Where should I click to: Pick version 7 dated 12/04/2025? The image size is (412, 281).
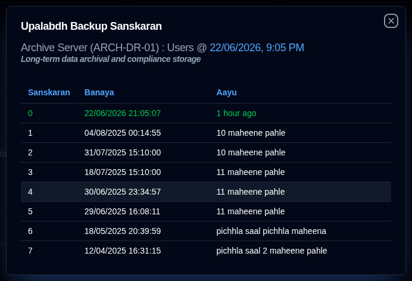click(x=206, y=251)
